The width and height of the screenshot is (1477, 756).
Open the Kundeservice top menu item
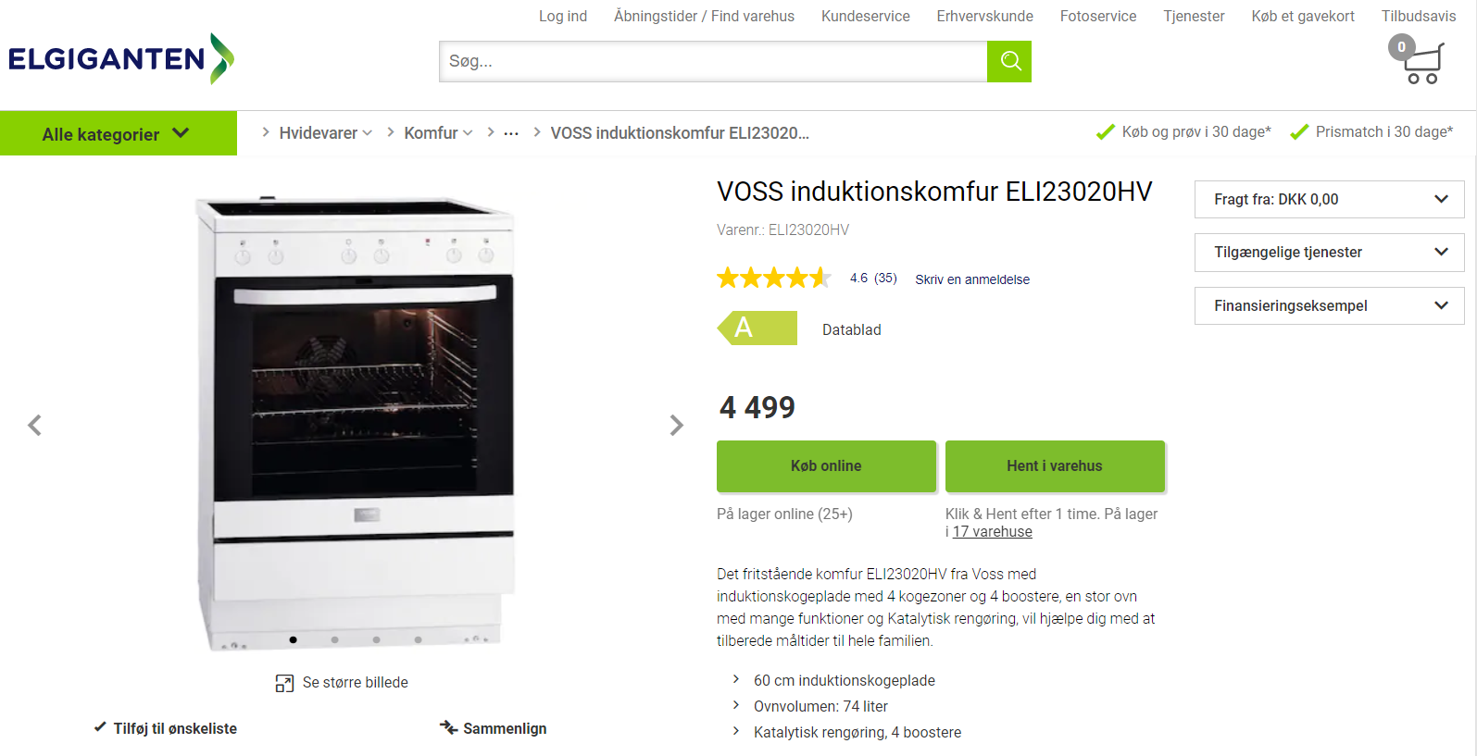coord(865,16)
